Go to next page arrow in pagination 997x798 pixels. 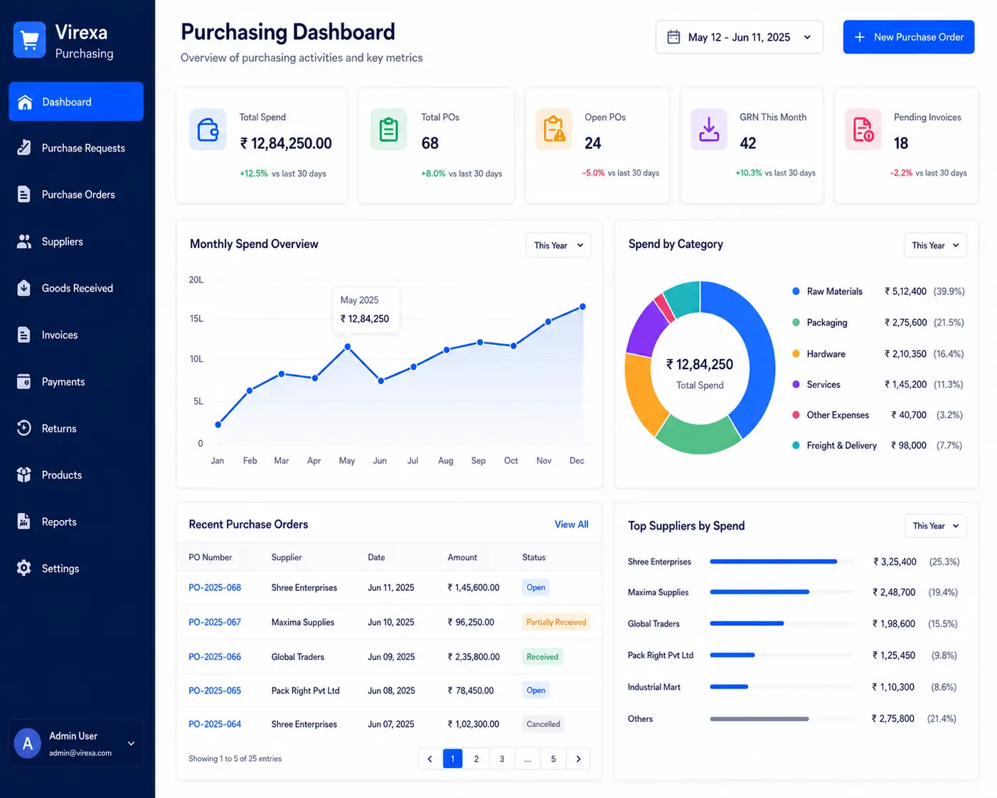pos(579,759)
